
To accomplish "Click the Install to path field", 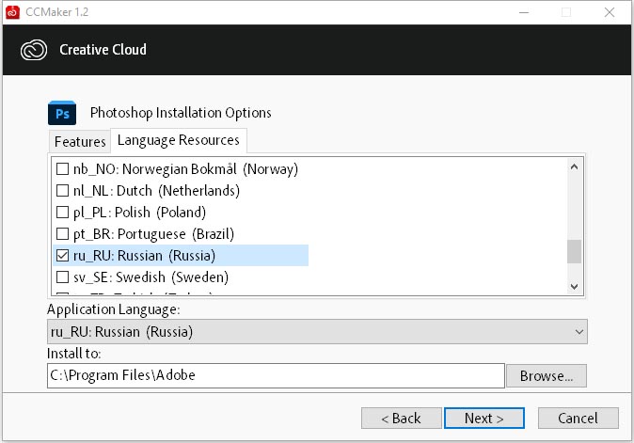I will (276, 375).
